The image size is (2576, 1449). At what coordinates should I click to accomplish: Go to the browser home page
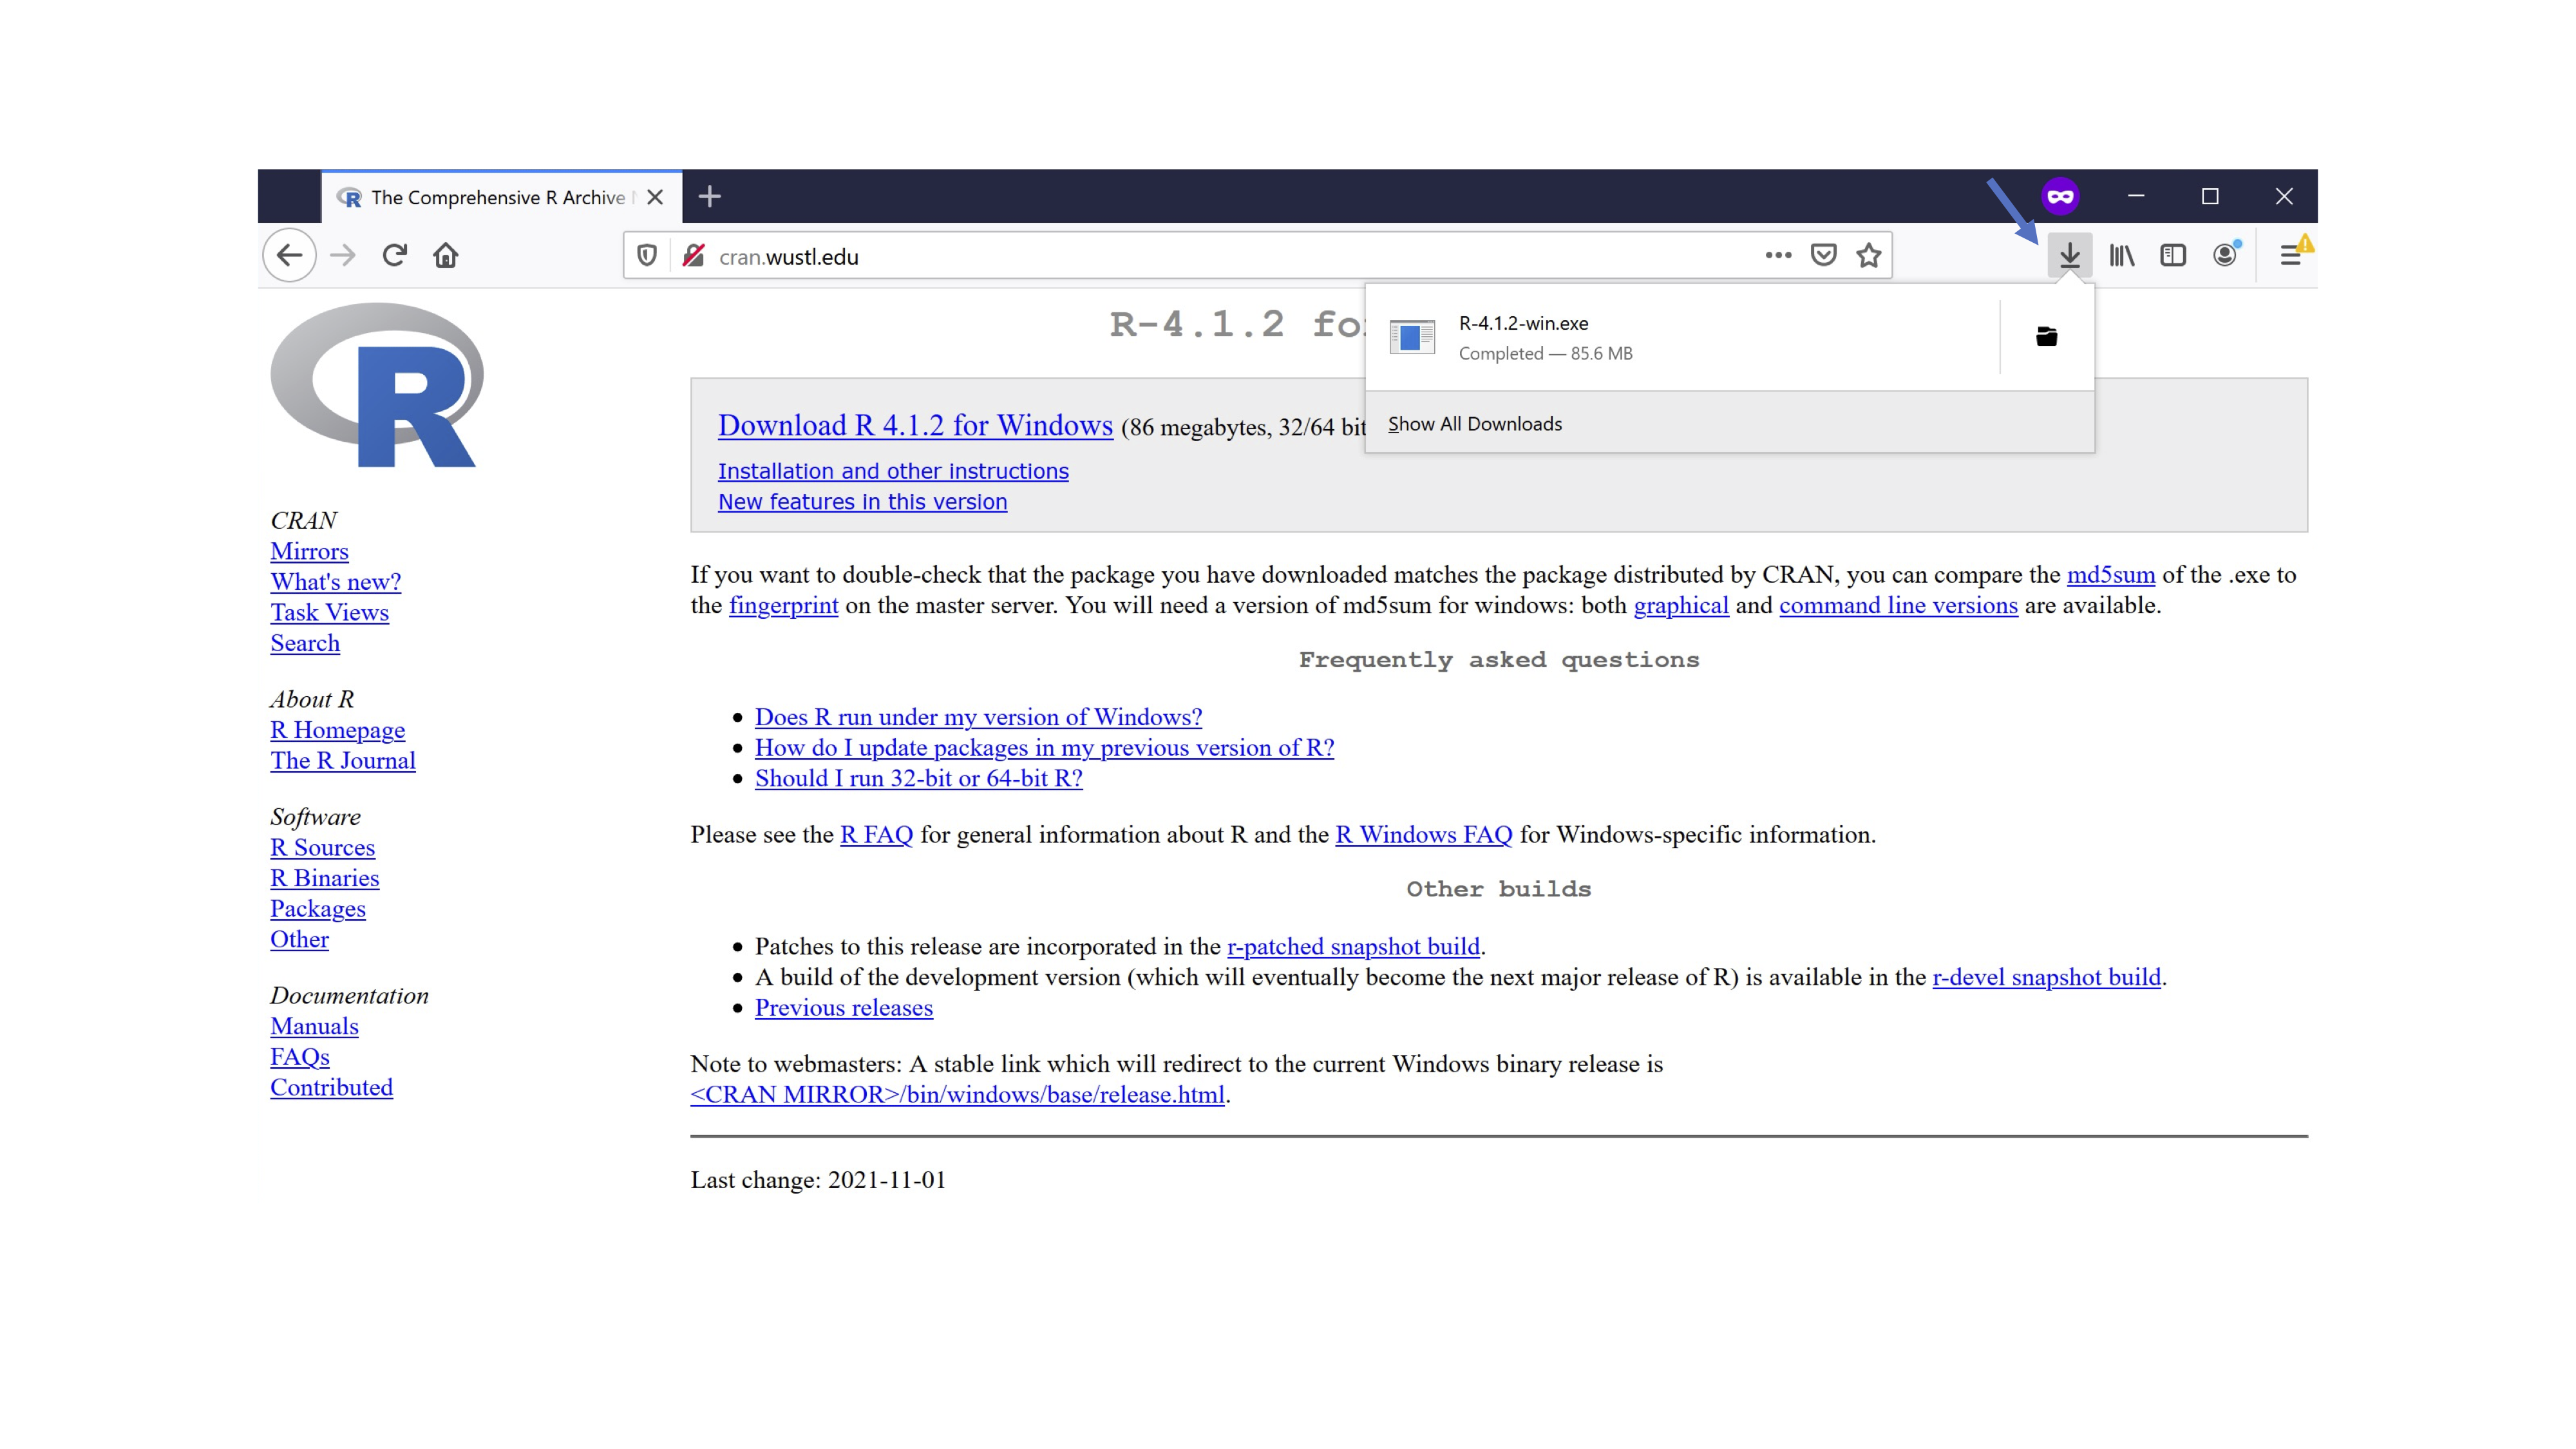446,256
